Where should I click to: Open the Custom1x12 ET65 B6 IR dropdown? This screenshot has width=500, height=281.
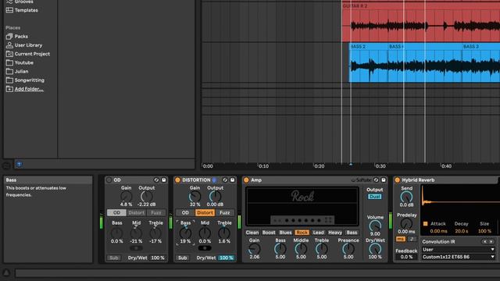[459, 257]
